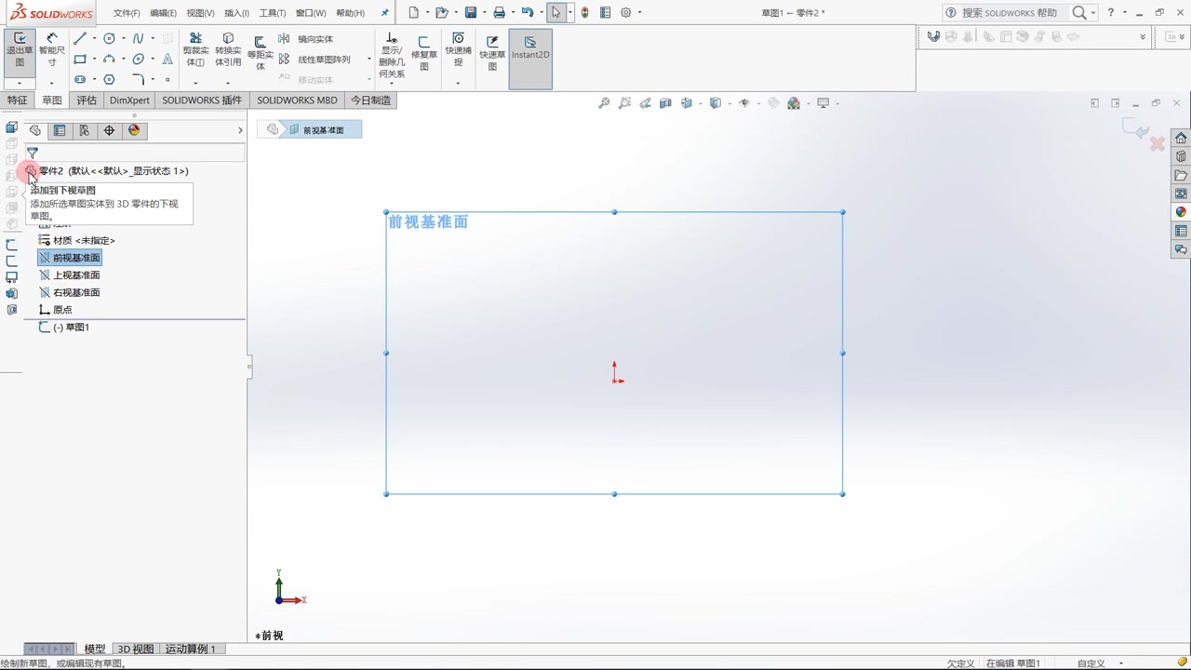1191x670 pixels.
Task: Select 前视基准面 in the feature tree
Action: tap(75, 258)
